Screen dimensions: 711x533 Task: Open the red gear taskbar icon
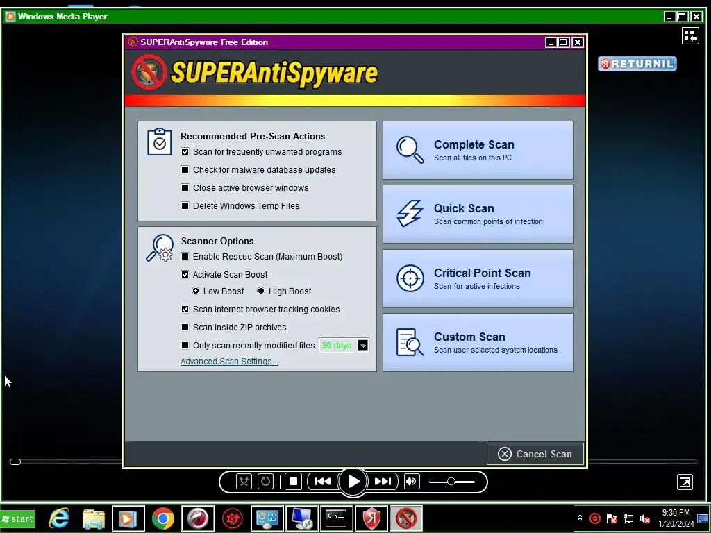click(233, 518)
